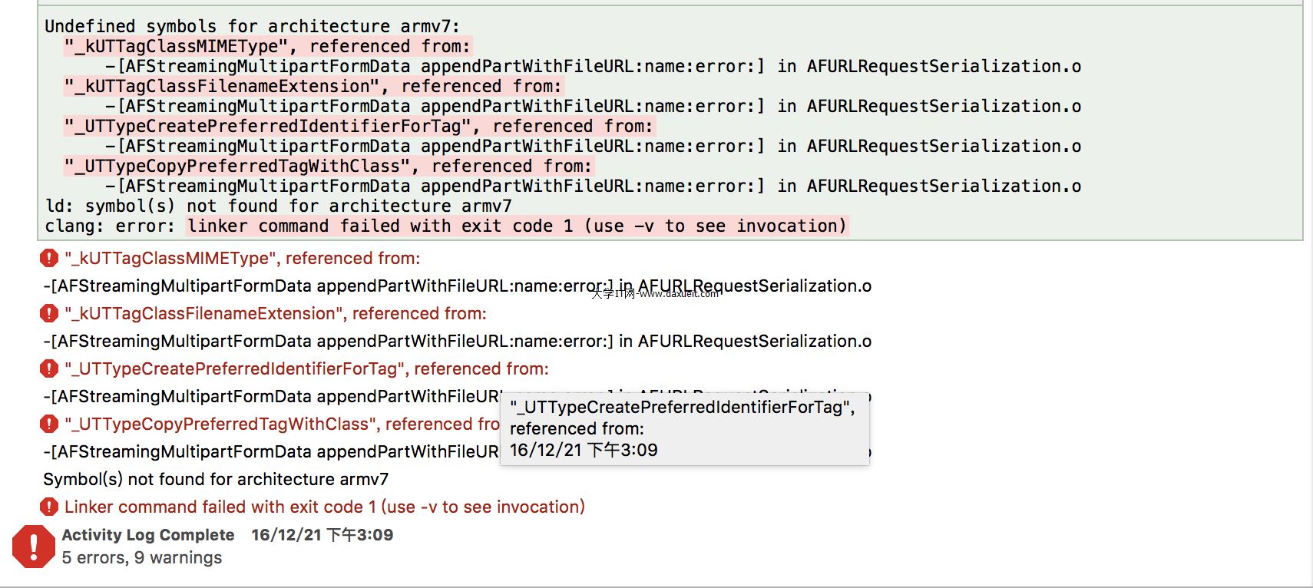1313x588 pixels.
Task: Click the "Activity Log Complete" heading
Action: pos(148,535)
